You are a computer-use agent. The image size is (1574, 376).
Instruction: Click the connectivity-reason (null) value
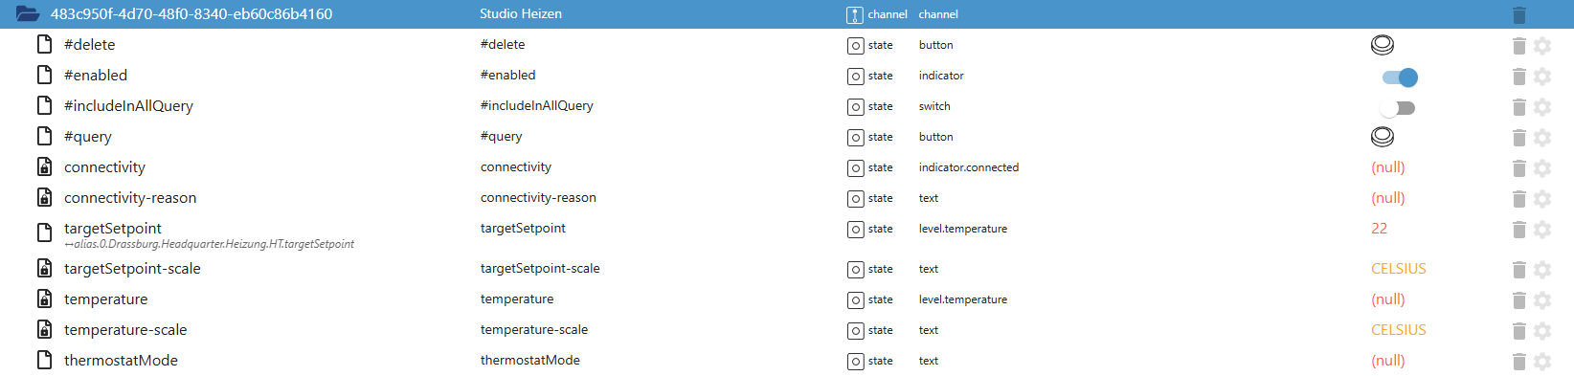(1388, 198)
